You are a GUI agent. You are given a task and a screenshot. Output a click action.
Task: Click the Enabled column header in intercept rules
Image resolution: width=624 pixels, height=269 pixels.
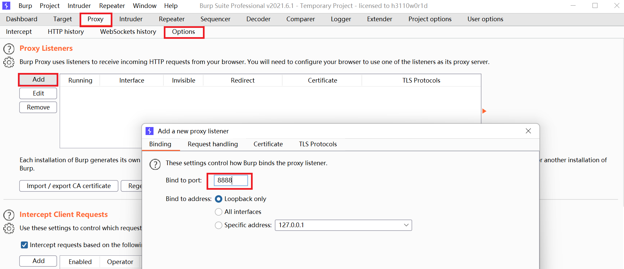(80, 262)
